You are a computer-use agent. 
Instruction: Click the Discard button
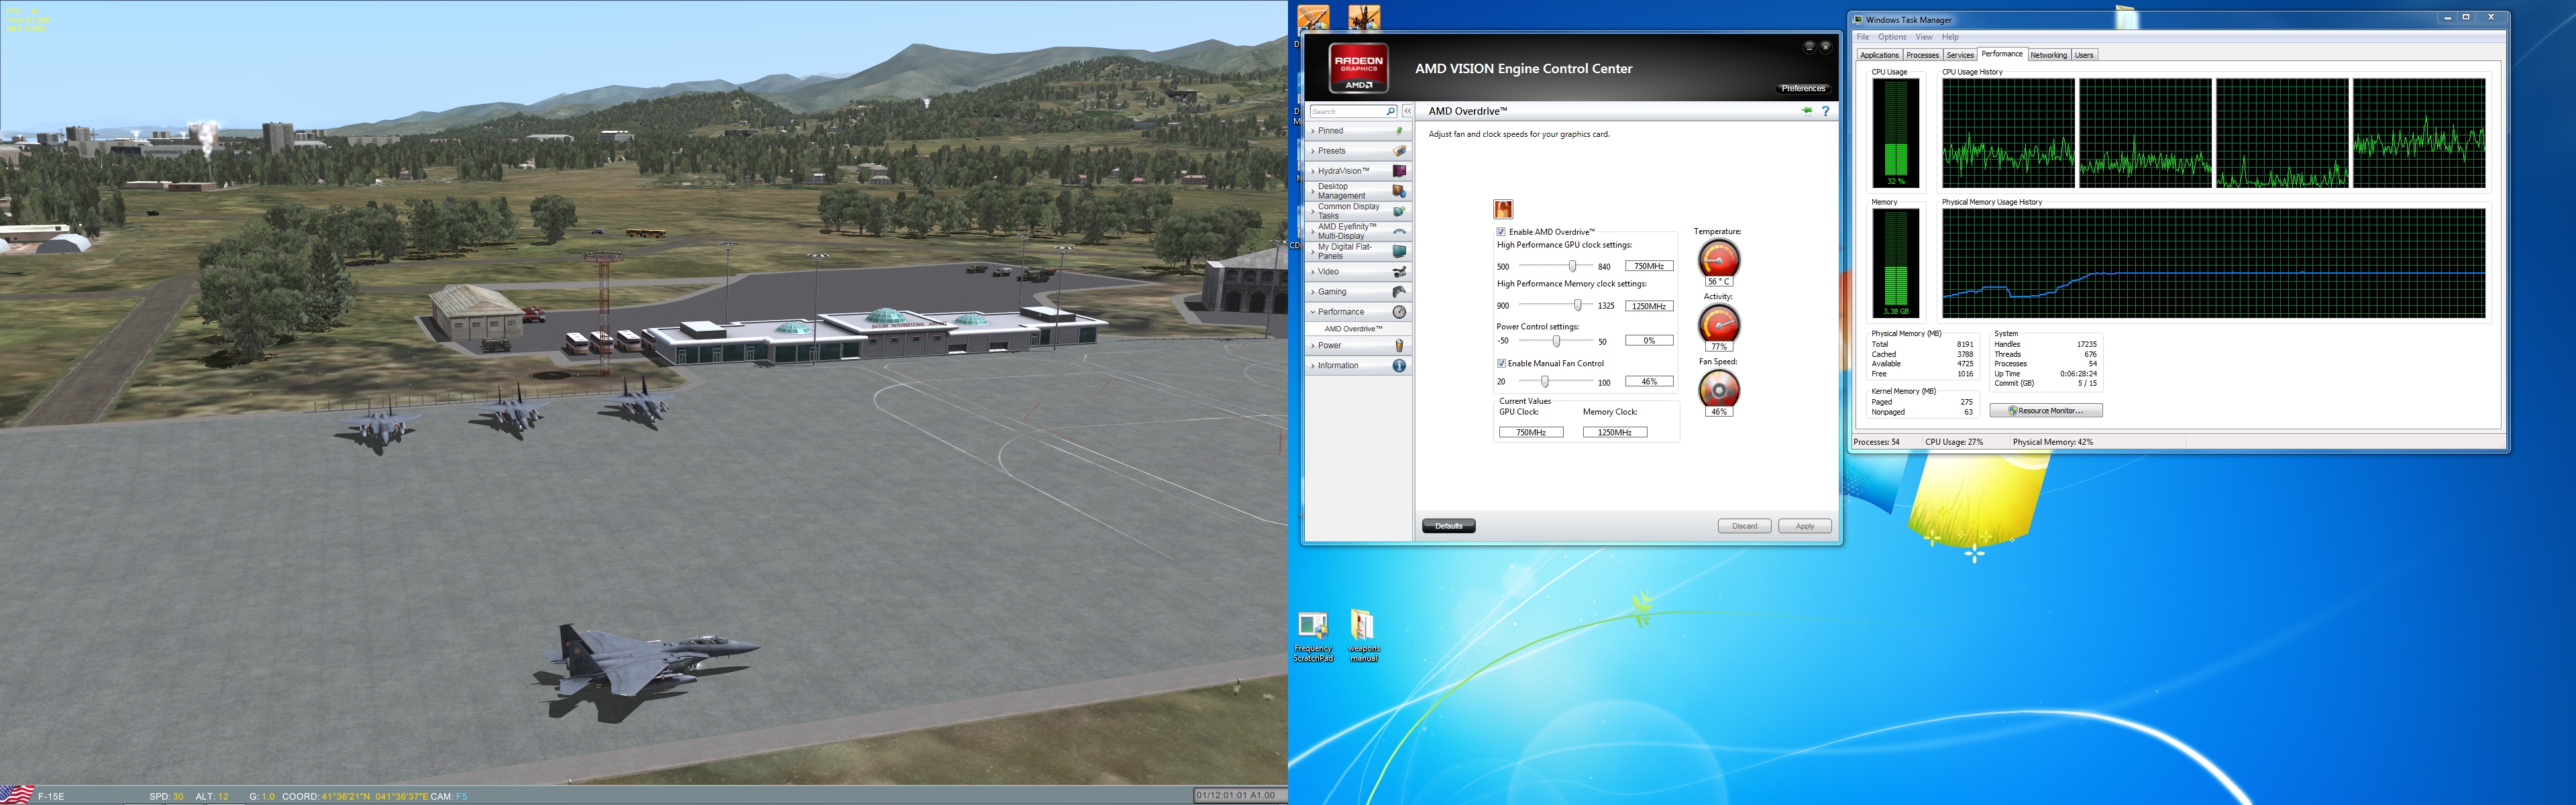[1744, 526]
